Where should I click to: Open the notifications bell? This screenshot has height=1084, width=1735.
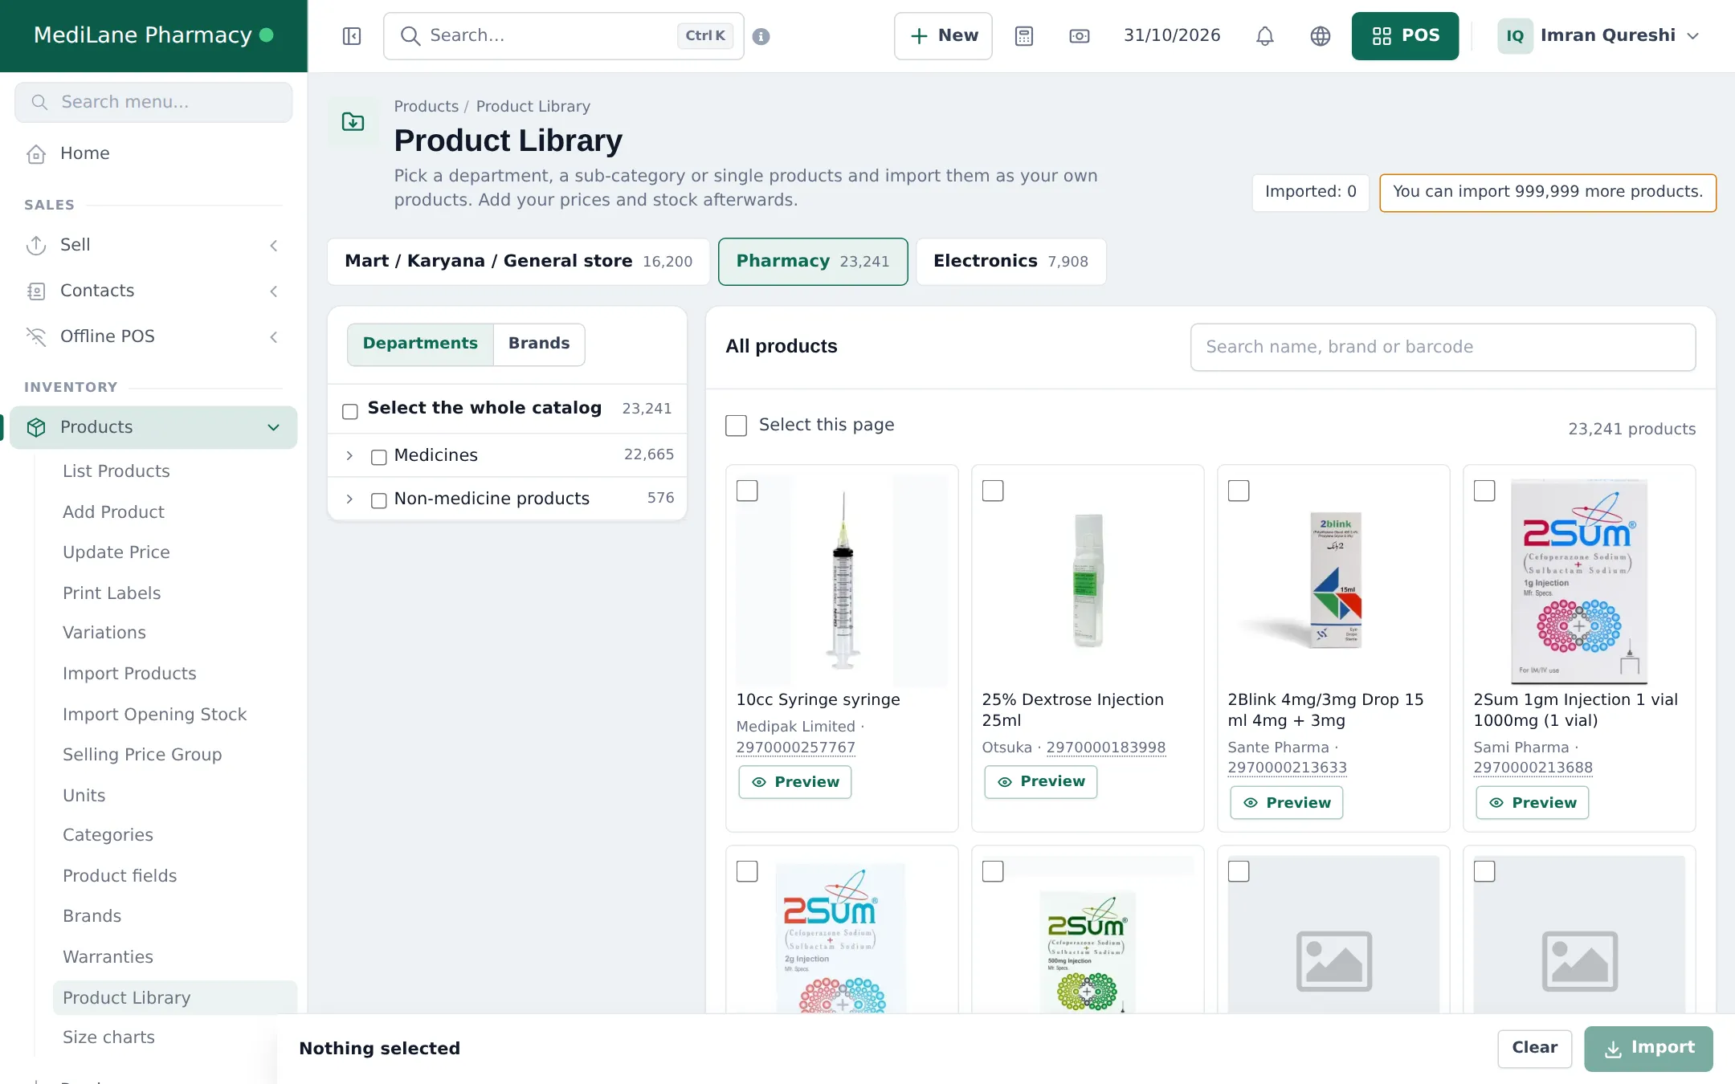1265,36
